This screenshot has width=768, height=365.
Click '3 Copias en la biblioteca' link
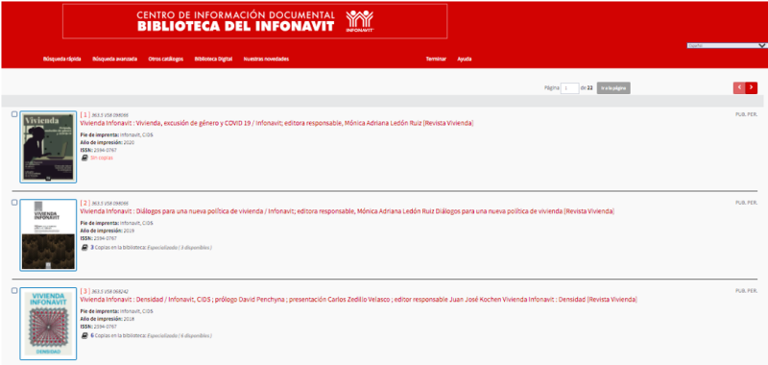[152, 248]
